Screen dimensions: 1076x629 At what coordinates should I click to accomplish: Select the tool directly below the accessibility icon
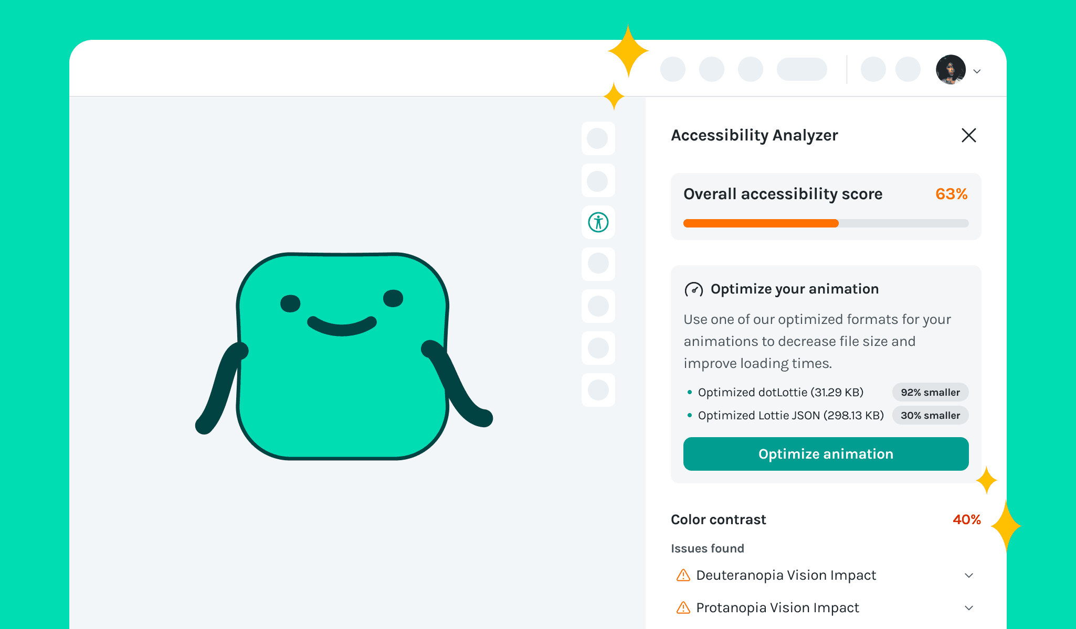tap(598, 264)
